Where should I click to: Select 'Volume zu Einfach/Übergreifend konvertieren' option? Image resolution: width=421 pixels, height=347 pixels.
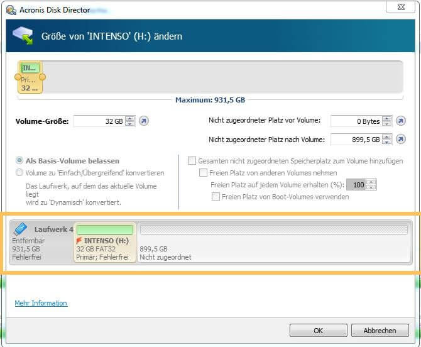pyautogui.click(x=20, y=173)
